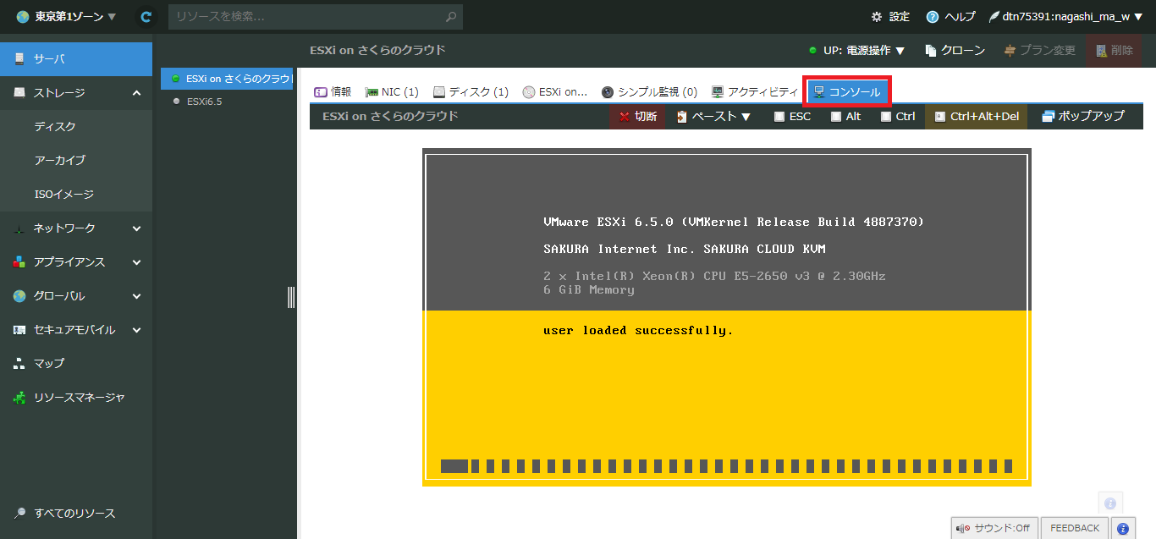Click the マップ map icon in sidebar
1156x539 pixels.
click(x=19, y=363)
